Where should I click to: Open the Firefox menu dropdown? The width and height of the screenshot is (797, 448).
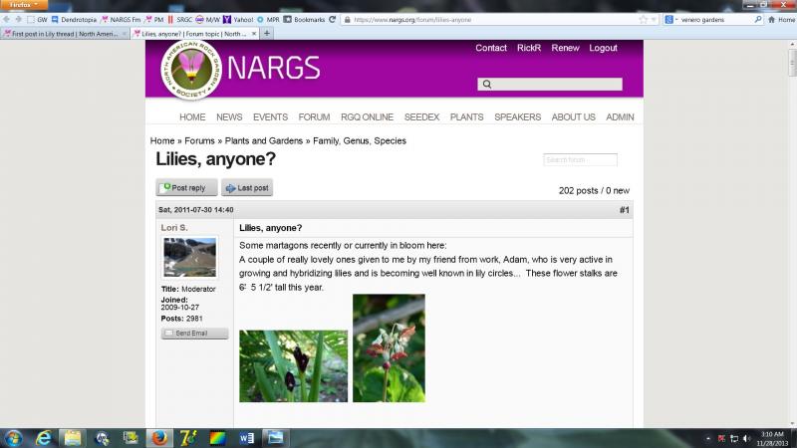click(22, 5)
